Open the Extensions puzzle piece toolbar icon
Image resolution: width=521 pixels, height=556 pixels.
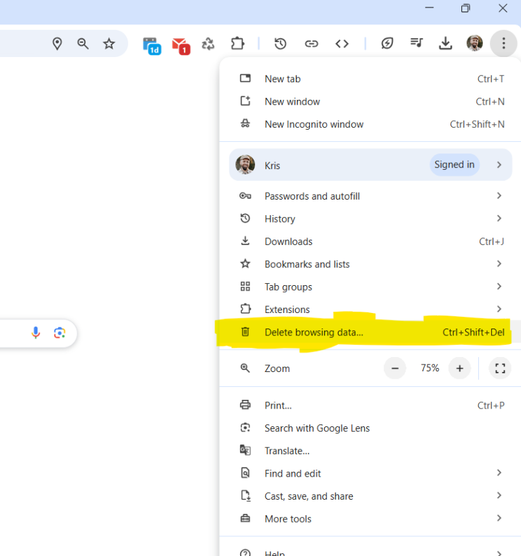(237, 43)
